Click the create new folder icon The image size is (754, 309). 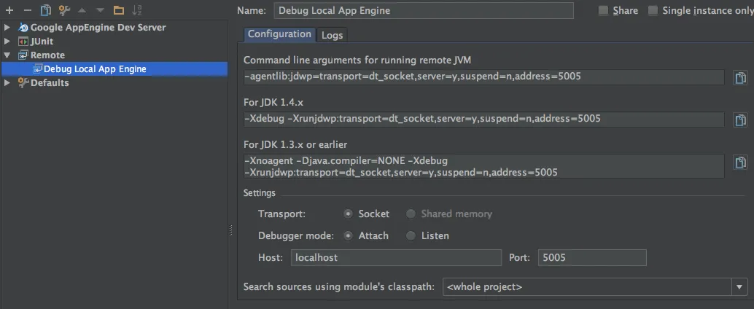point(118,10)
